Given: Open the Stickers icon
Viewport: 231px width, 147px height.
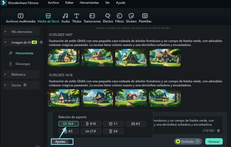Looking at the screenshot, I should 131,16.
